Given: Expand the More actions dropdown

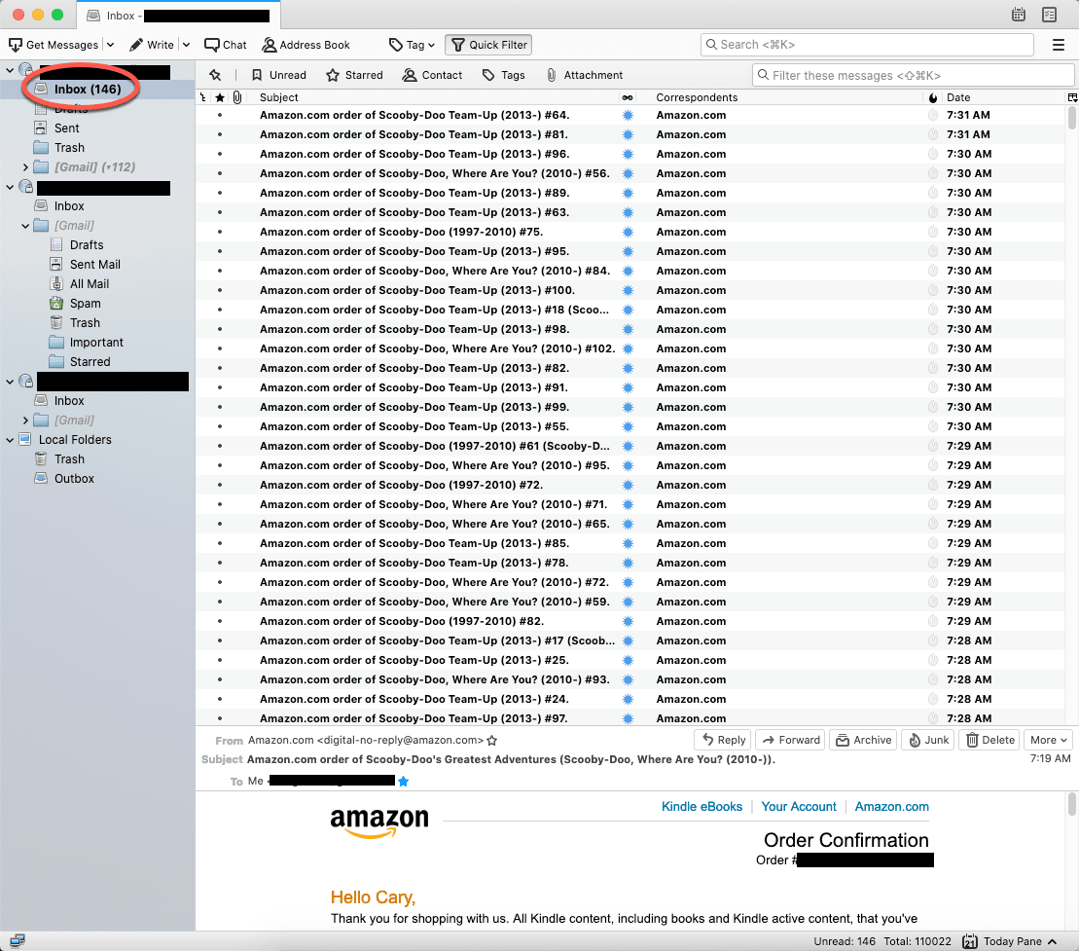Looking at the screenshot, I should [x=1050, y=740].
